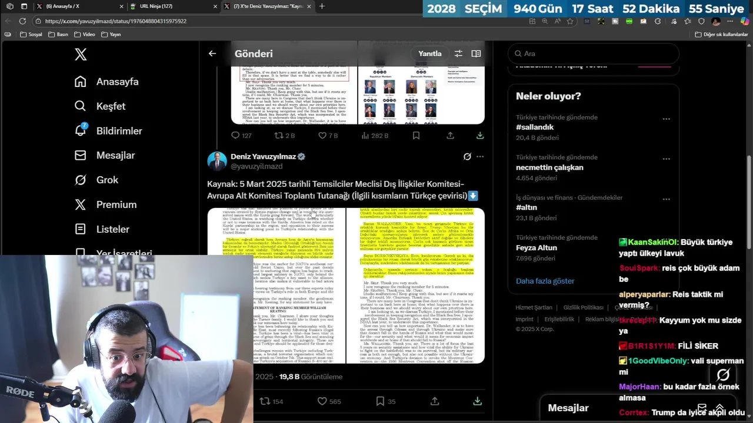The width and height of the screenshot is (753, 423).
Task: Open more options on Kaynak post
Action: point(480,156)
